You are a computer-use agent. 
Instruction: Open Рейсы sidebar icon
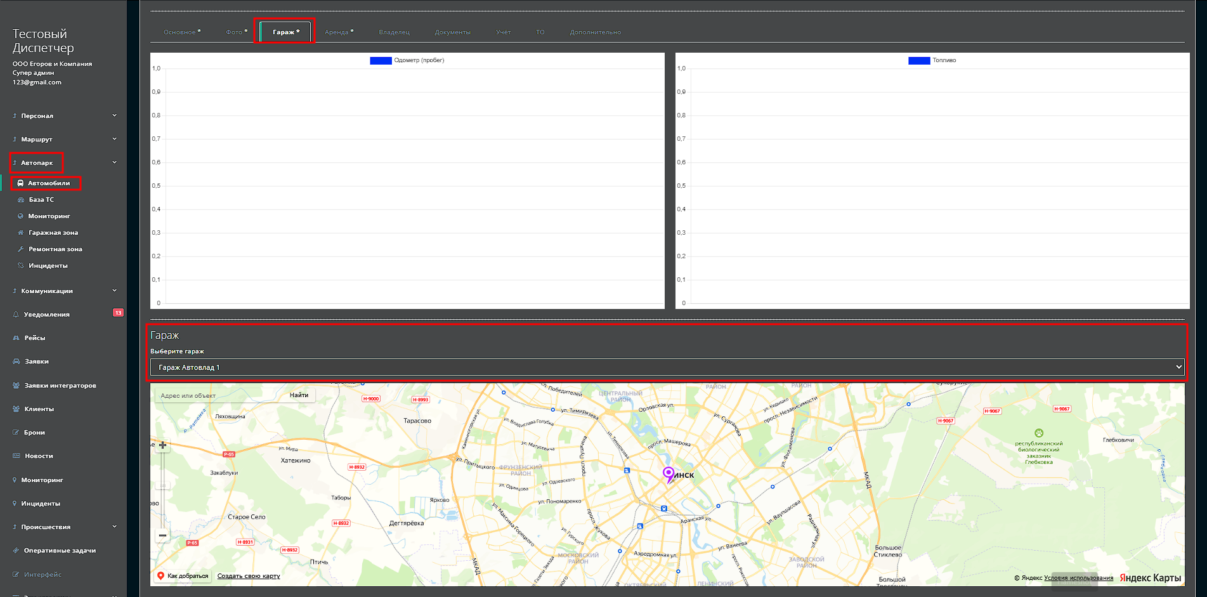coord(16,338)
